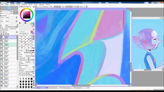
Task: Toggle the HSV slider panel icon
Action: [x=24, y=7]
